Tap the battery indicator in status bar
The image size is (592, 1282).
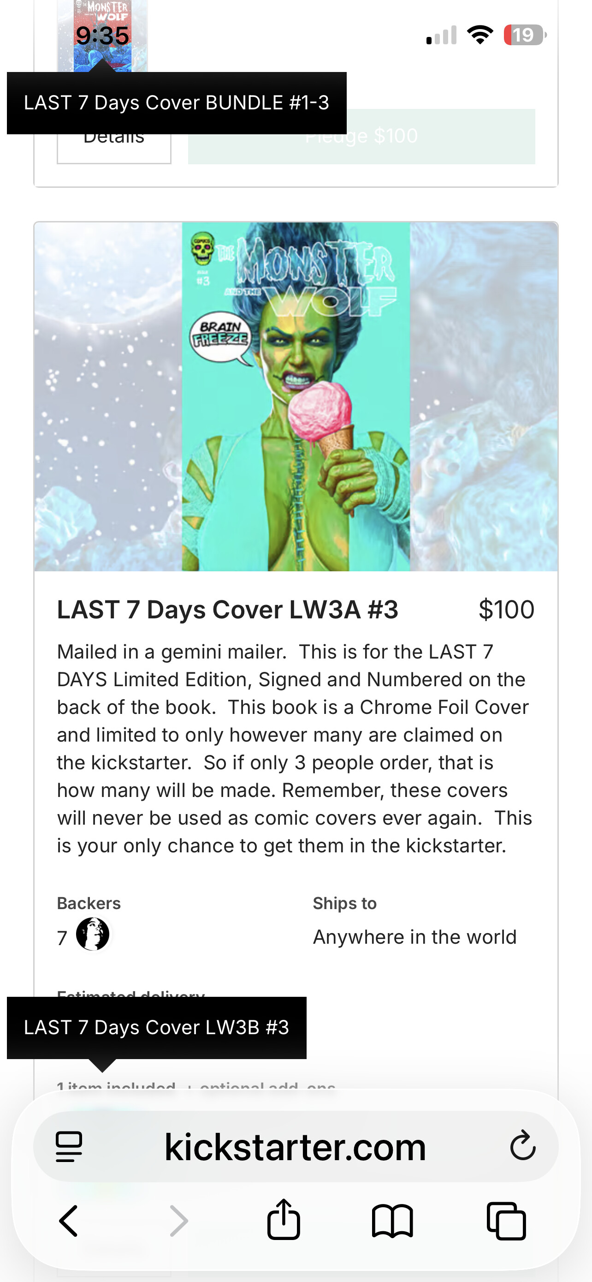(x=525, y=36)
